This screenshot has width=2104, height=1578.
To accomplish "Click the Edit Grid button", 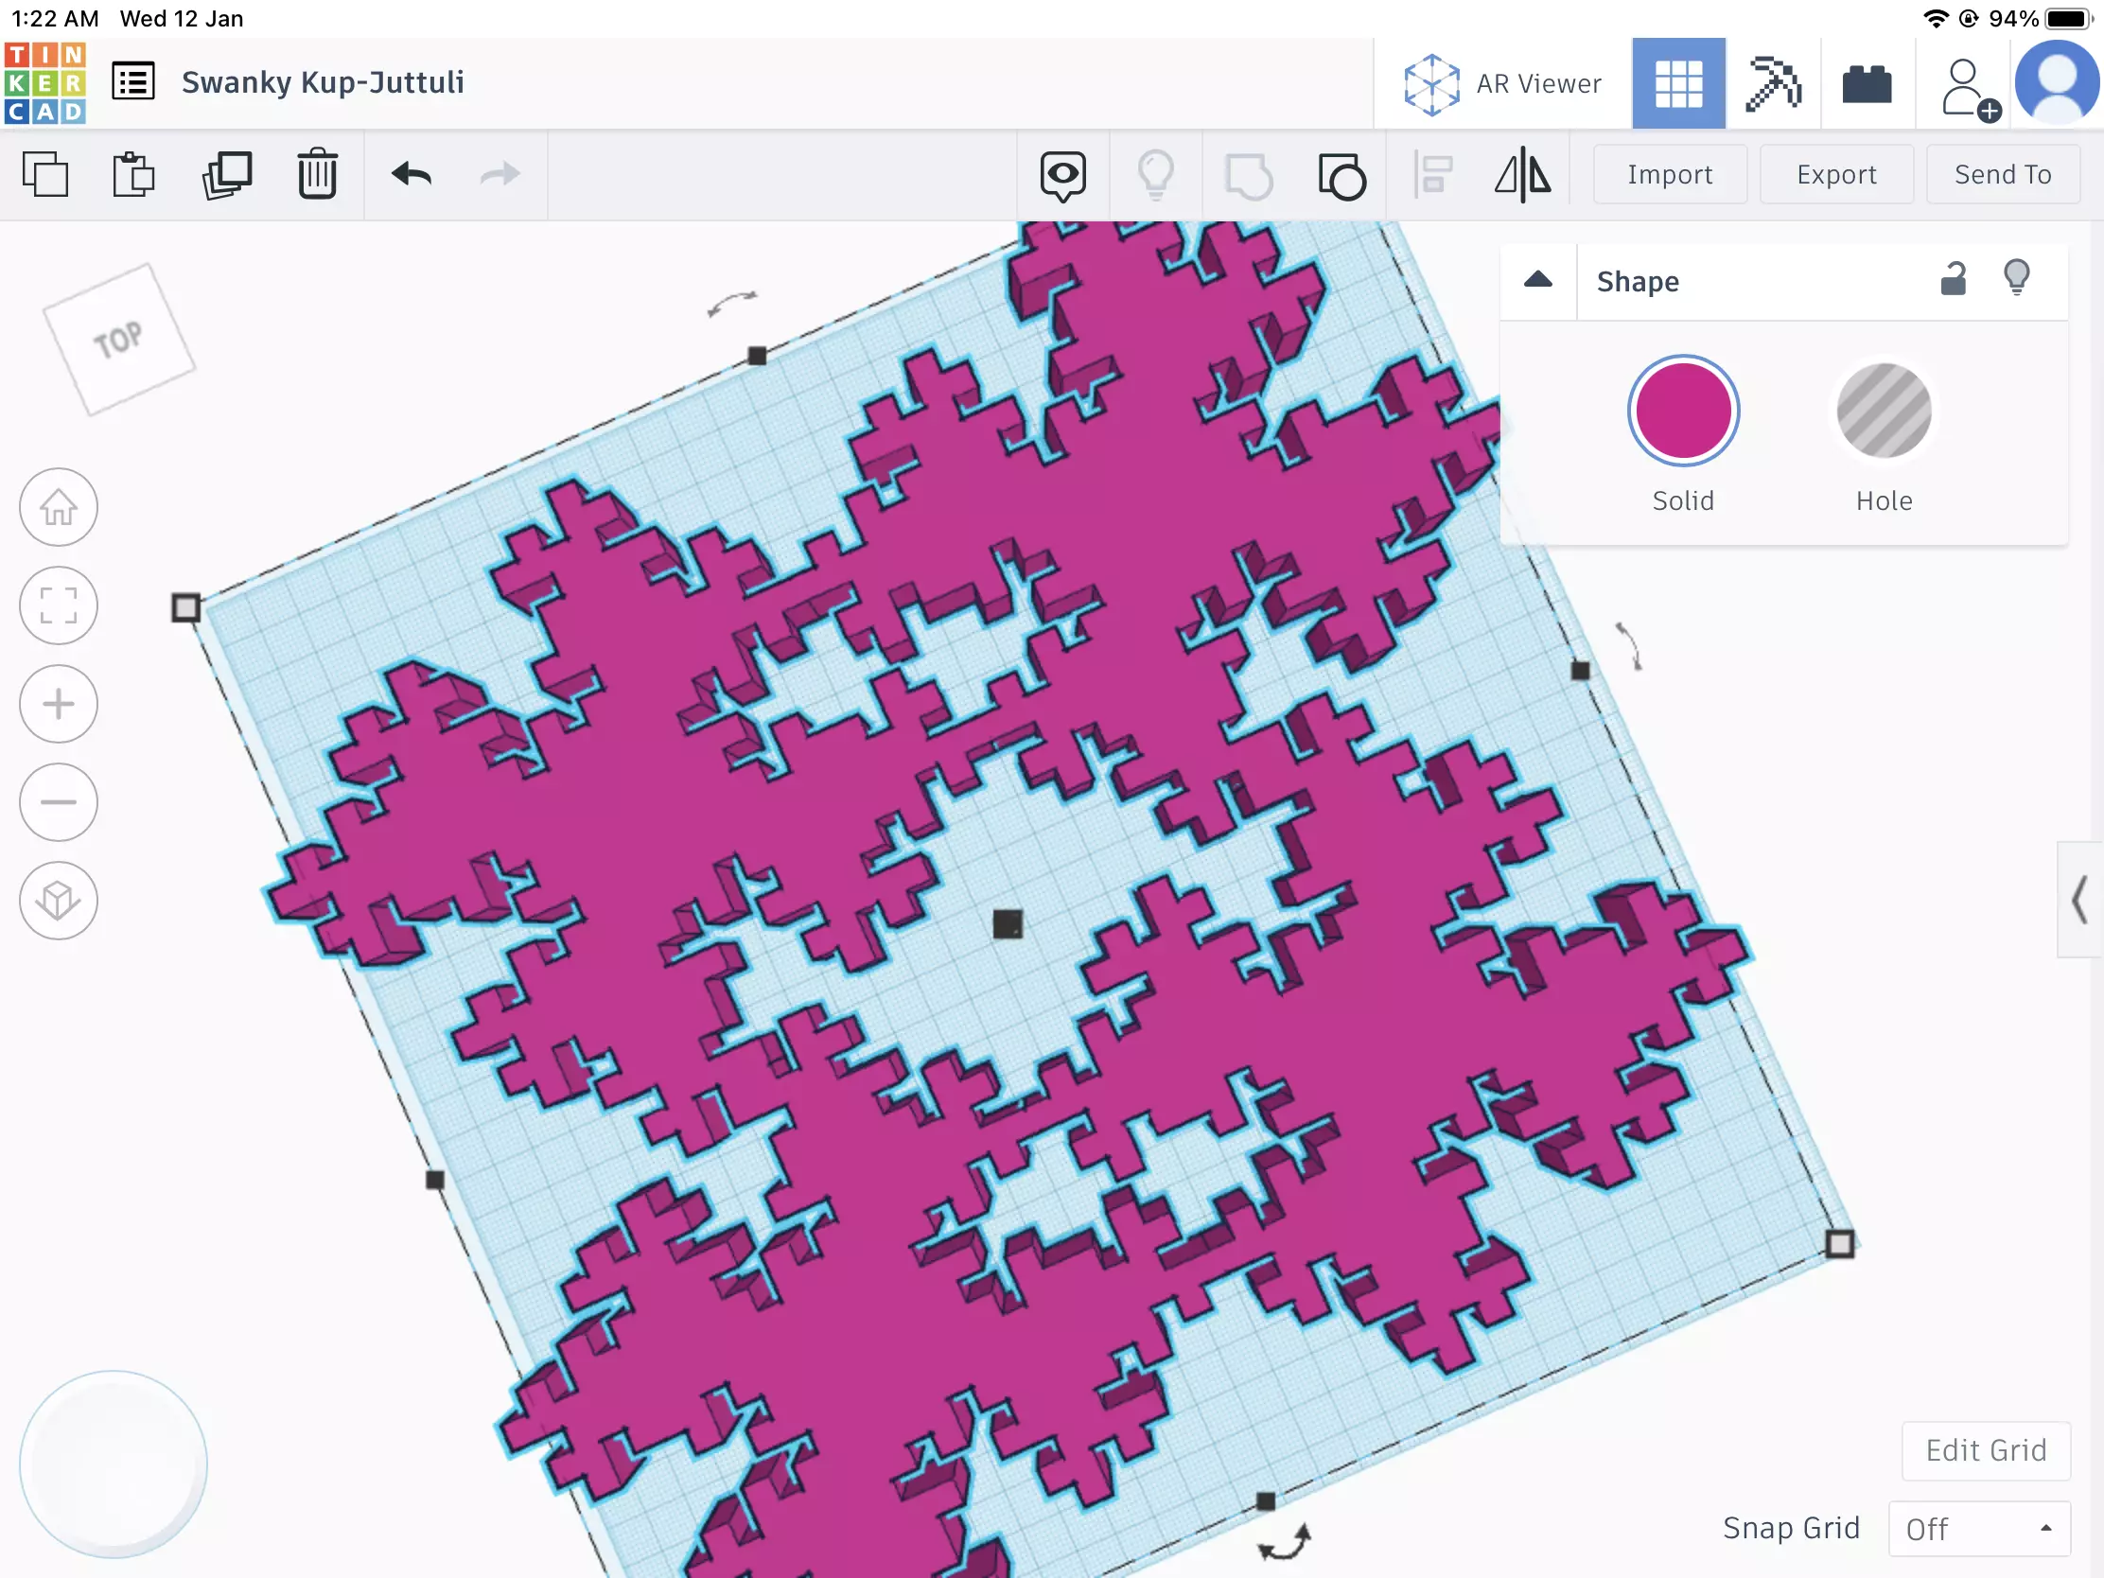I will (x=1985, y=1450).
